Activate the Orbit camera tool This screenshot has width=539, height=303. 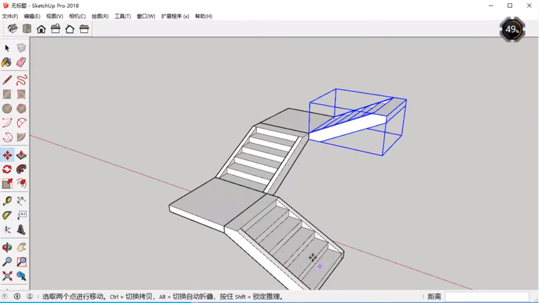(7, 248)
